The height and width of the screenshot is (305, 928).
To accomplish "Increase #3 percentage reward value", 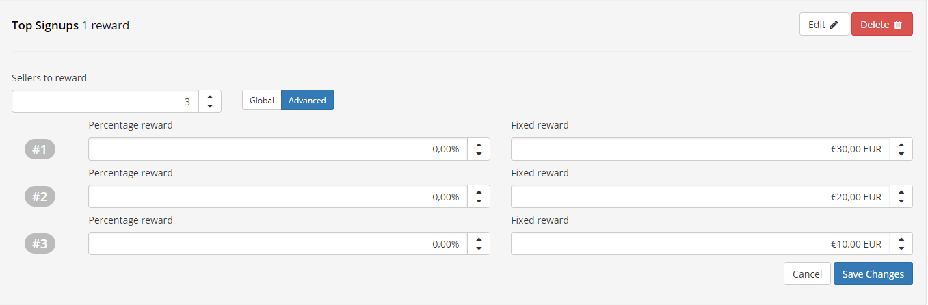I will point(479,239).
